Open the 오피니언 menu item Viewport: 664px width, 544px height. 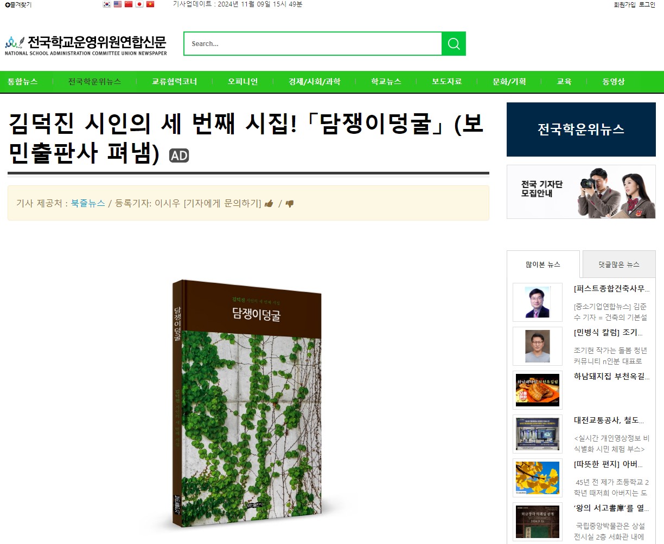click(x=242, y=82)
